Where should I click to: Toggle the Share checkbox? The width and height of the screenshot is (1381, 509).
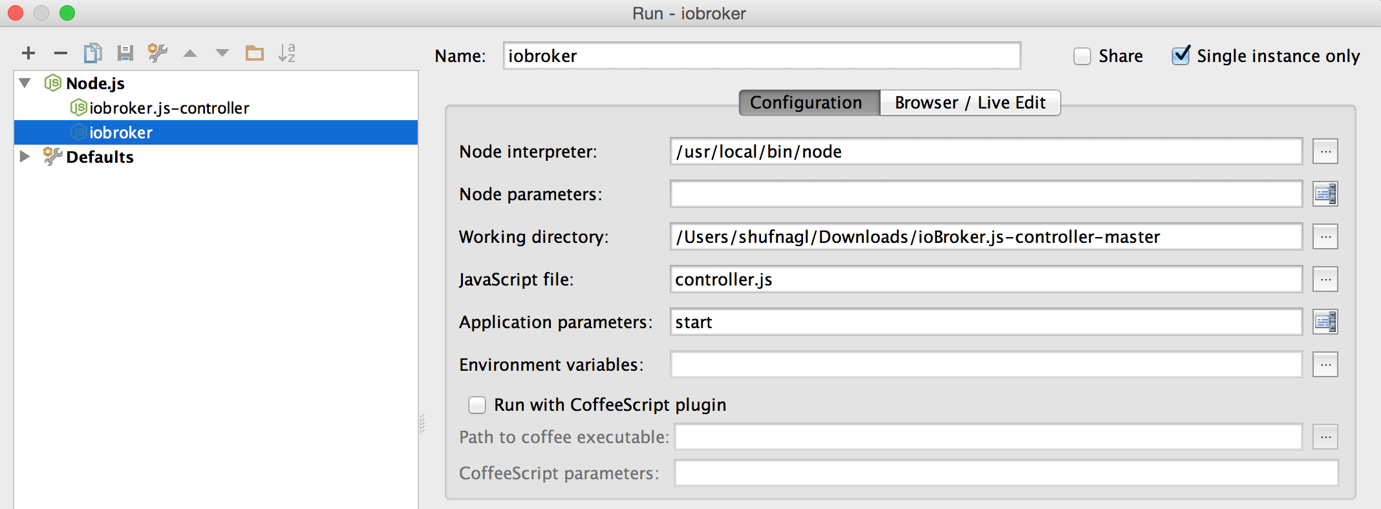point(1082,56)
